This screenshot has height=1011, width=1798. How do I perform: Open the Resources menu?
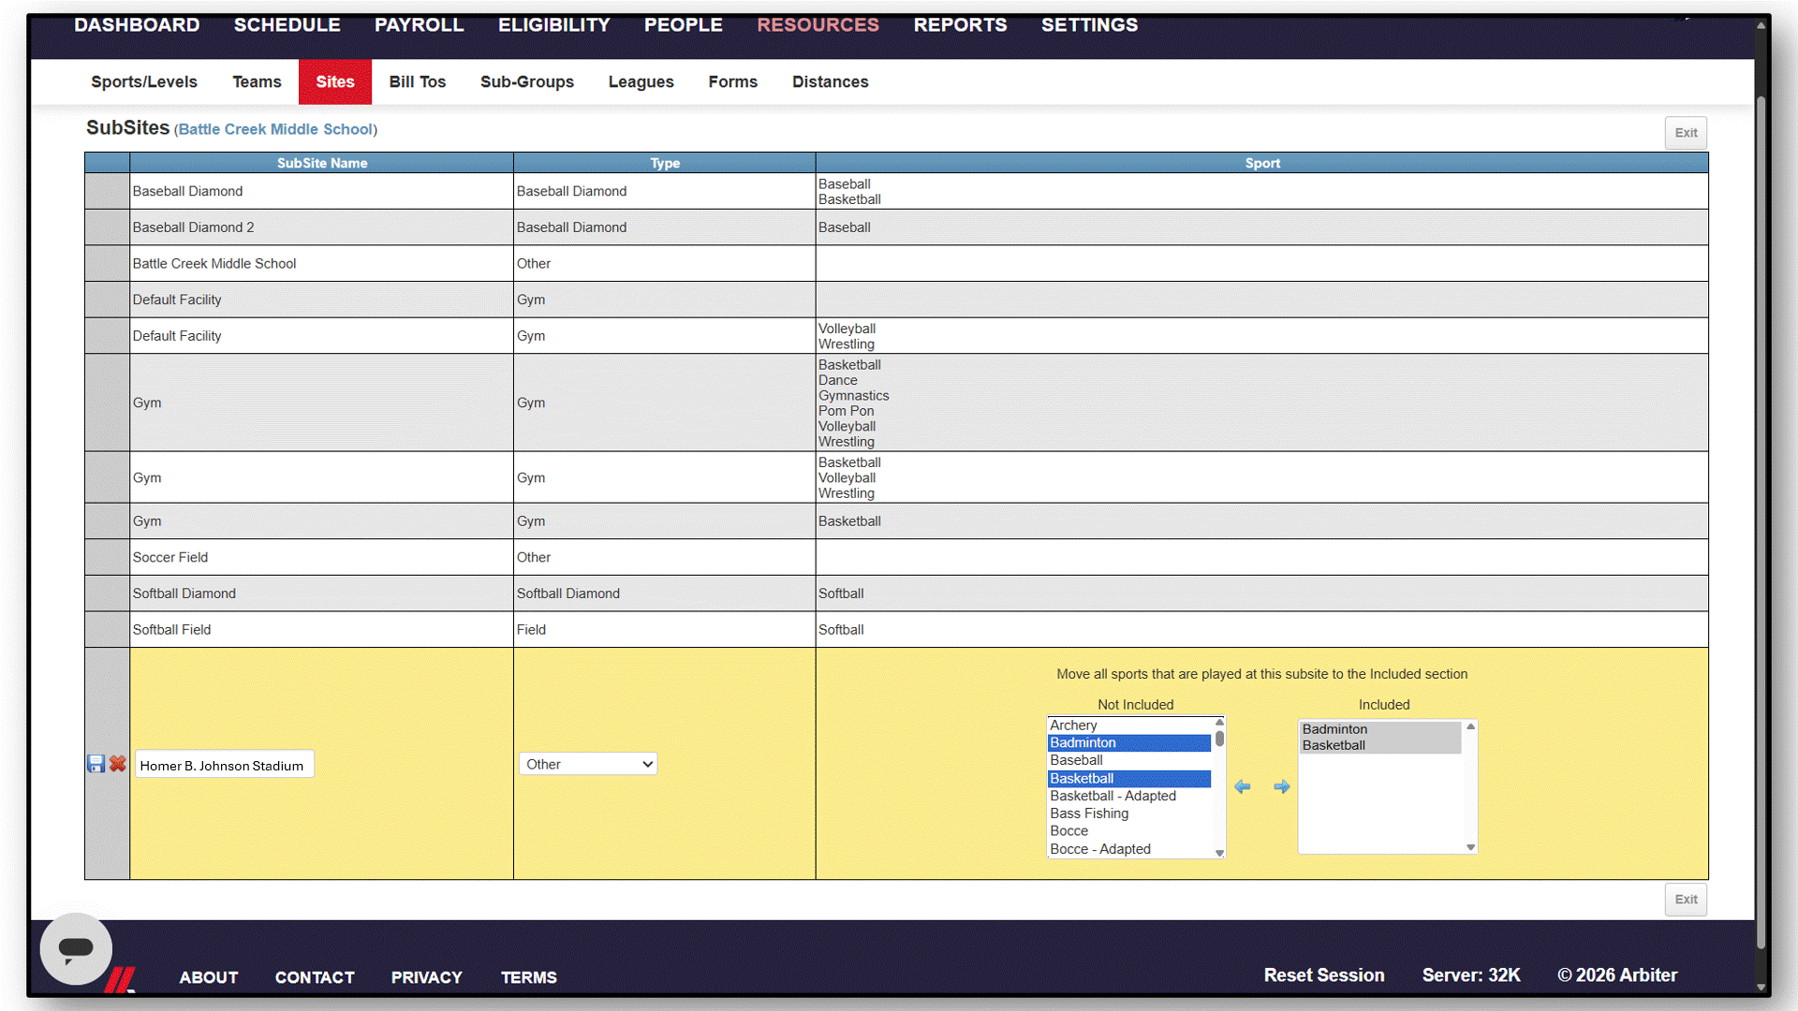[x=818, y=25]
